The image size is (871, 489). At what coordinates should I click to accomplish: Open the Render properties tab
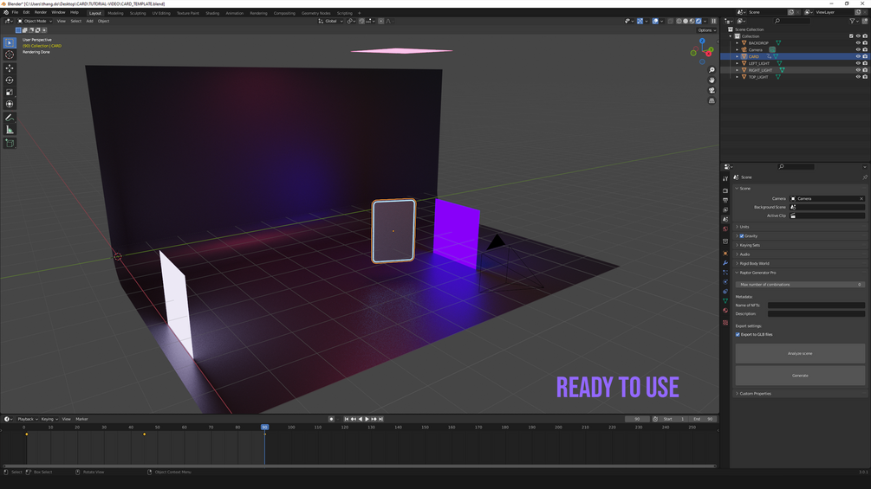pos(725,190)
